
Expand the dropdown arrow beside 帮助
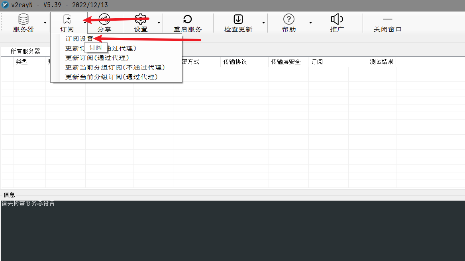click(x=310, y=23)
